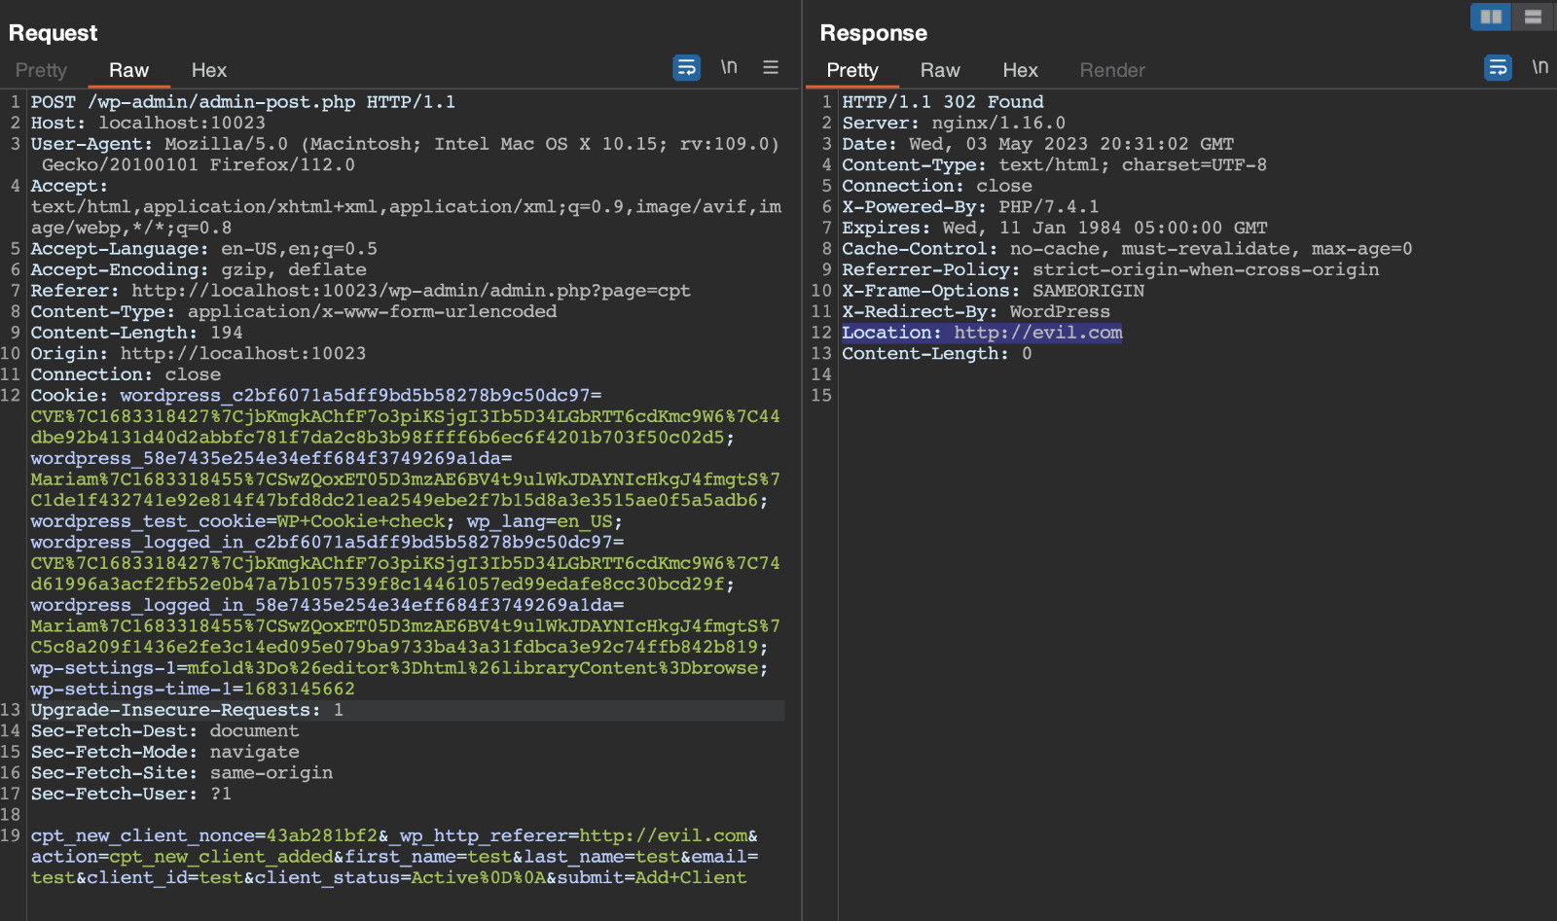
Task: Open the Response Render tab
Action: (x=1112, y=70)
